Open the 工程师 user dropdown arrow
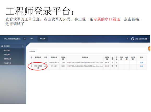The width and height of the screenshot is (151, 112). (148, 39)
